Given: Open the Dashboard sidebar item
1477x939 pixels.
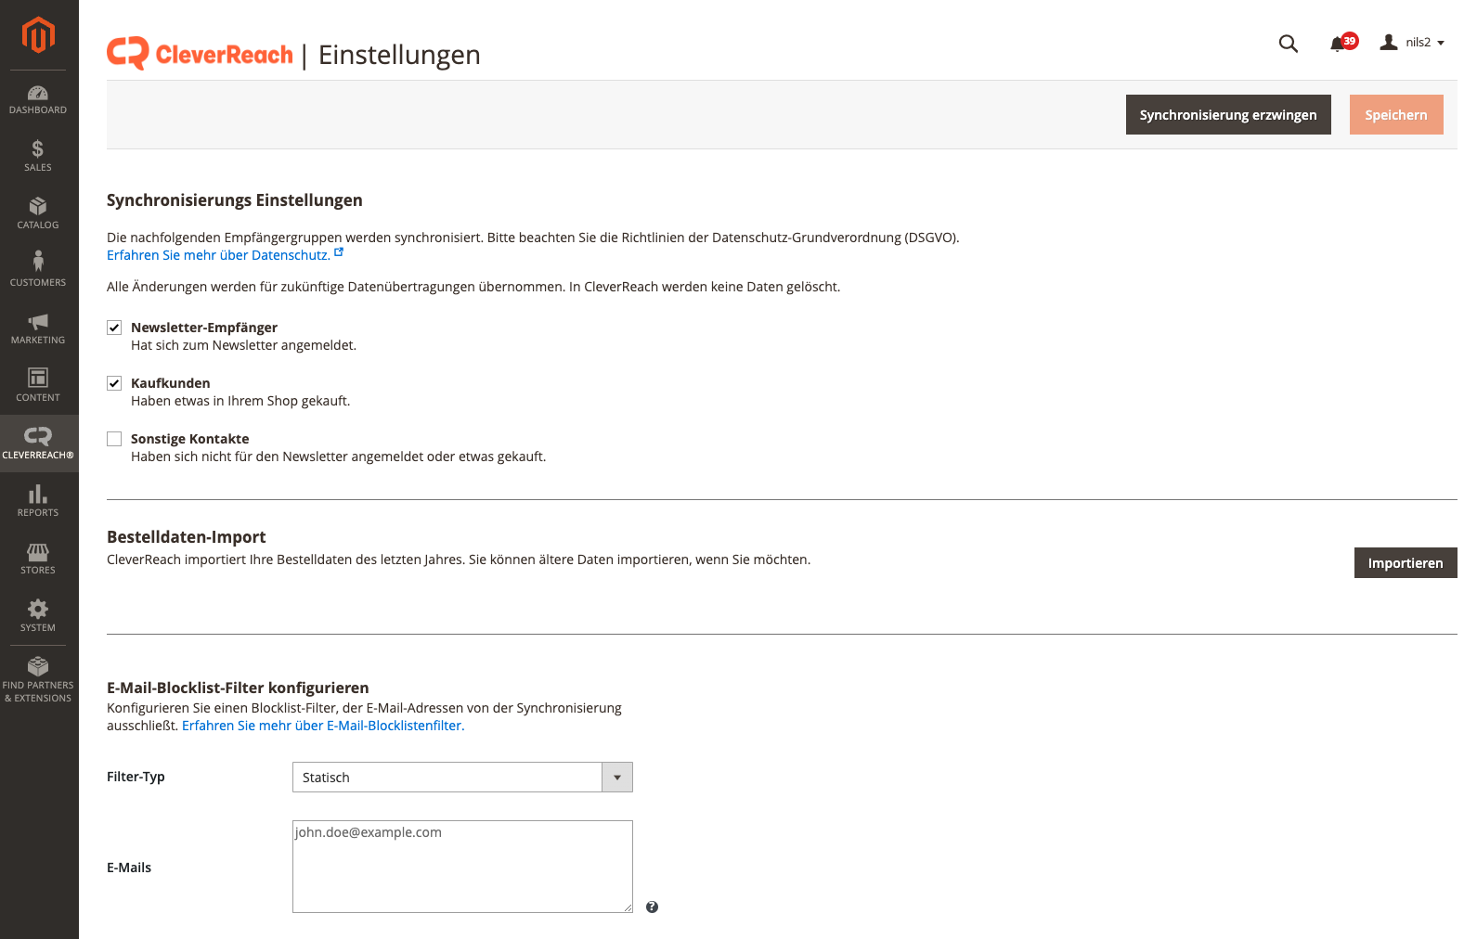Looking at the screenshot, I should 38,100.
